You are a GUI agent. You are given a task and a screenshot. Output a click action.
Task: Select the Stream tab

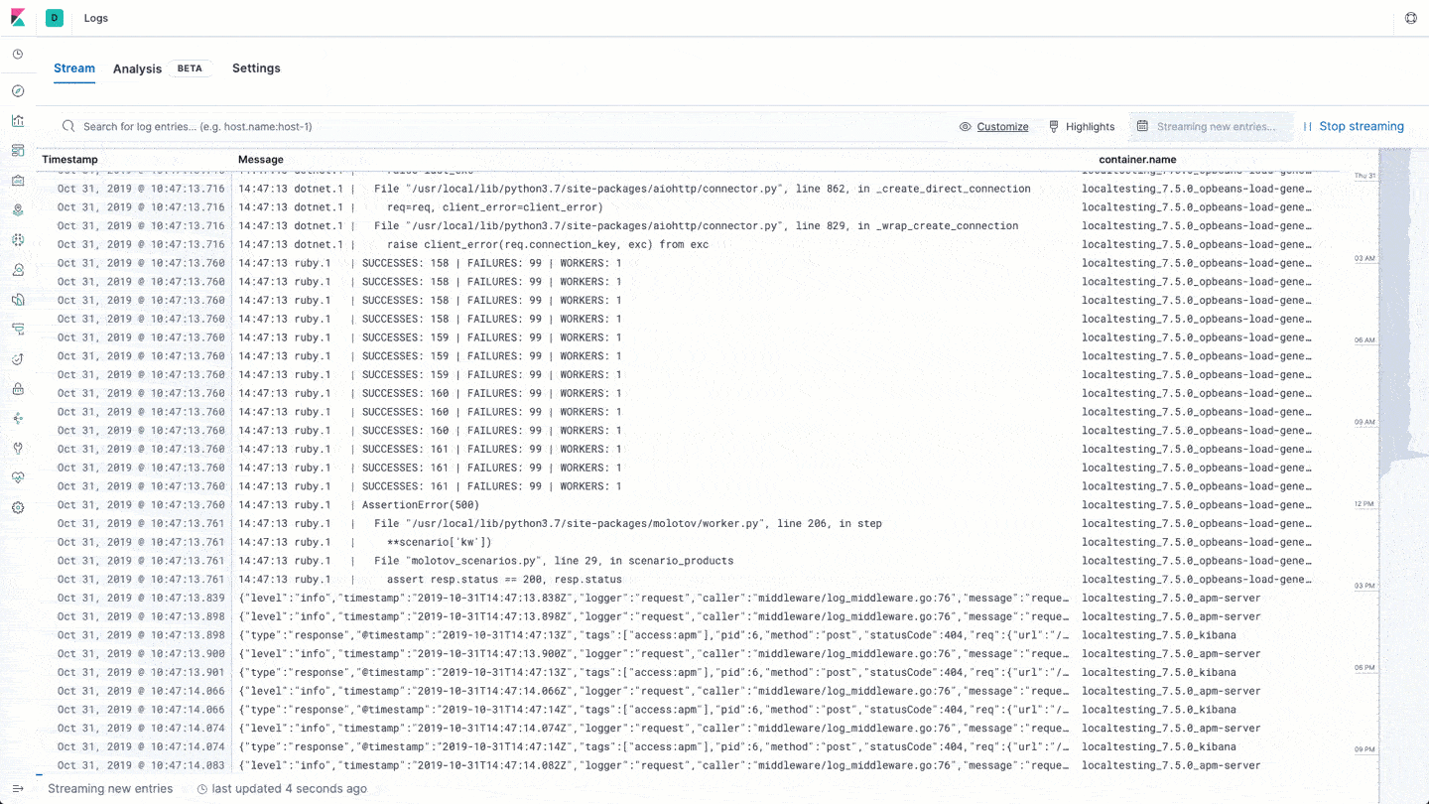[74, 68]
